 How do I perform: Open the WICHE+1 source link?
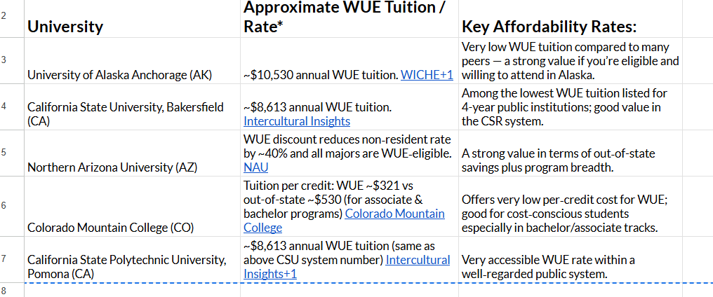coord(427,74)
